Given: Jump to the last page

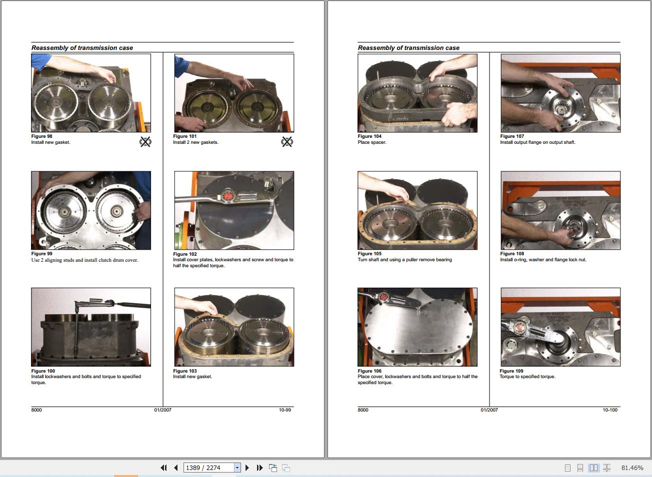Looking at the screenshot, I should point(259,468).
